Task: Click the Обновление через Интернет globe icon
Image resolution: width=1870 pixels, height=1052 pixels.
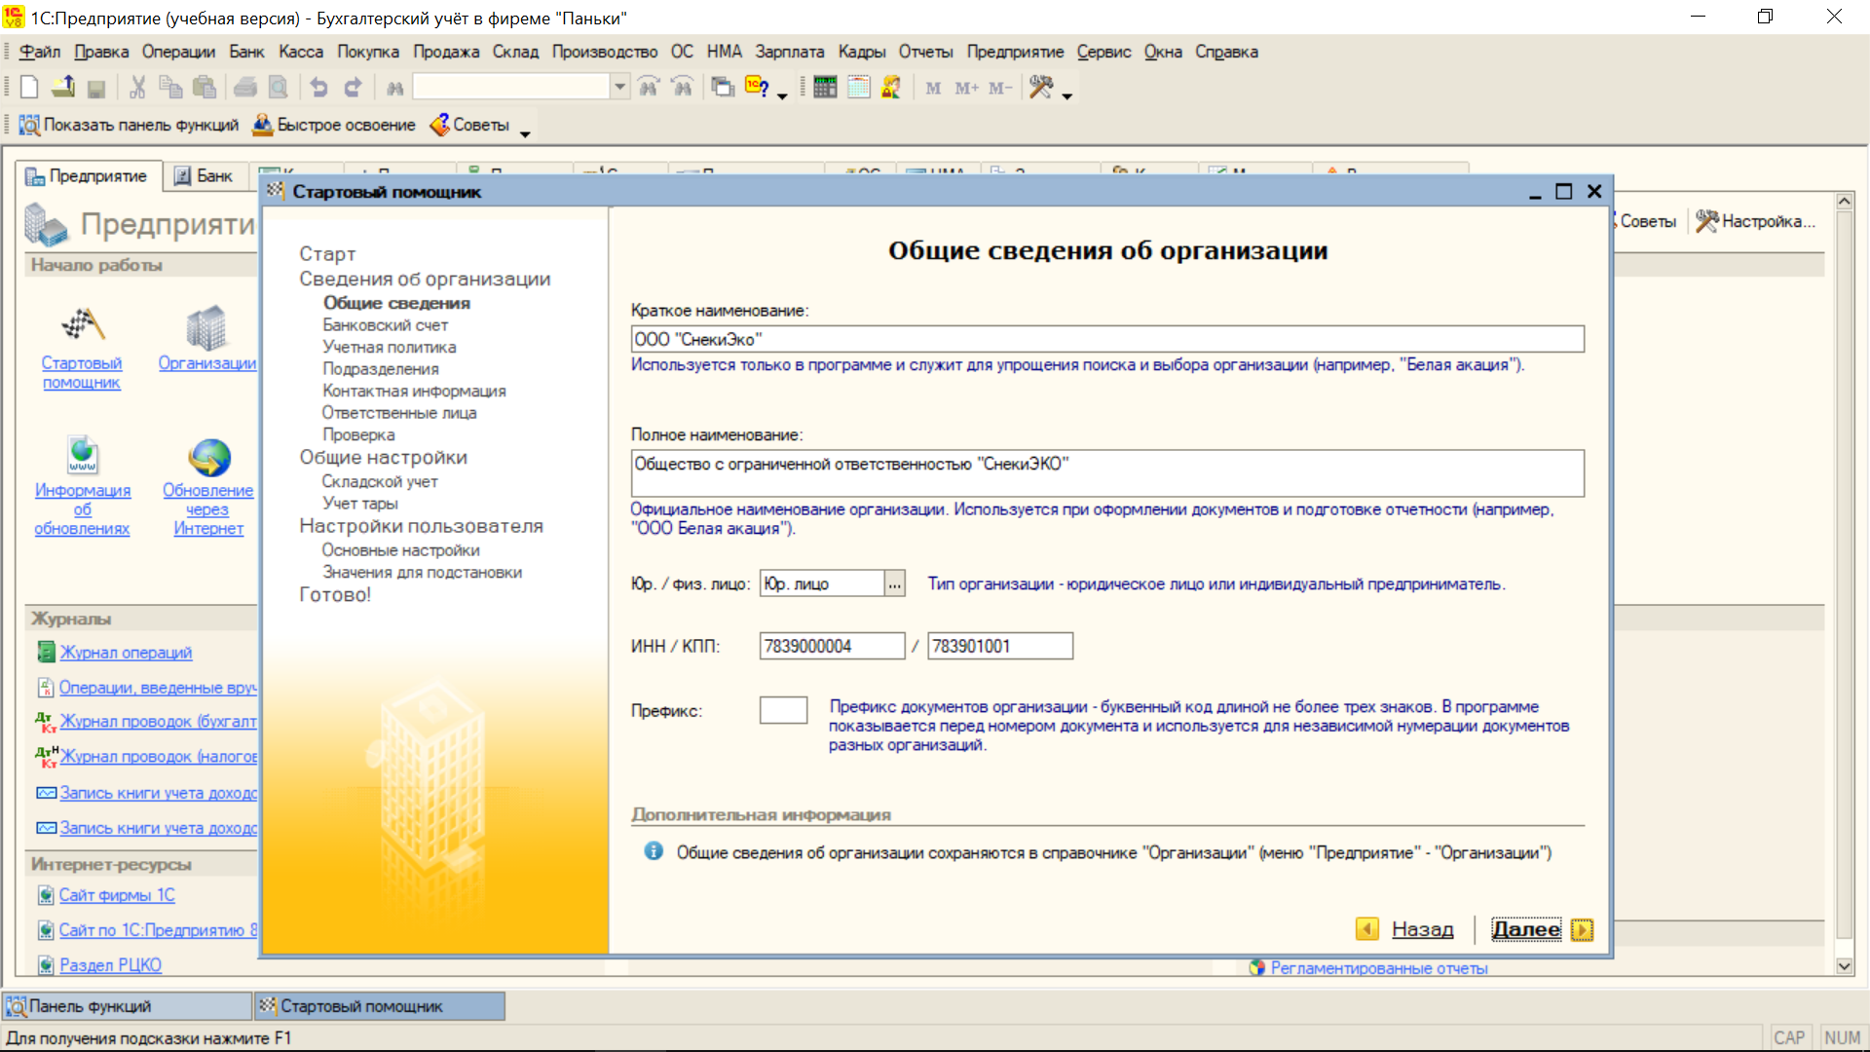Action: 209,457
